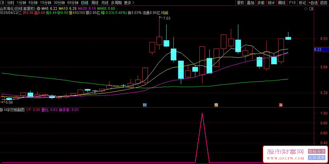Click the diamond marker icon above the chart
This screenshot has height=164, width=329.
(306, 9)
